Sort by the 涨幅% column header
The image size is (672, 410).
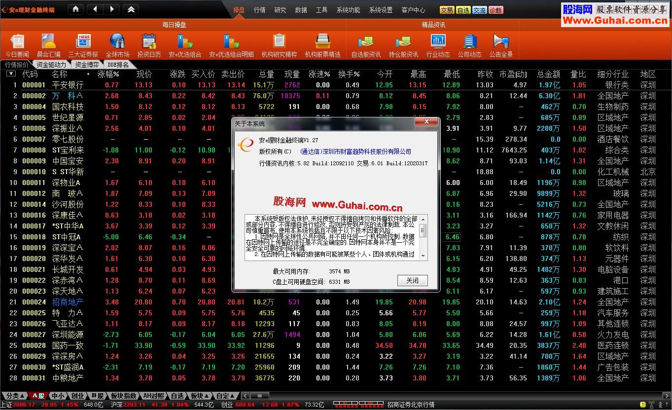tap(108, 74)
